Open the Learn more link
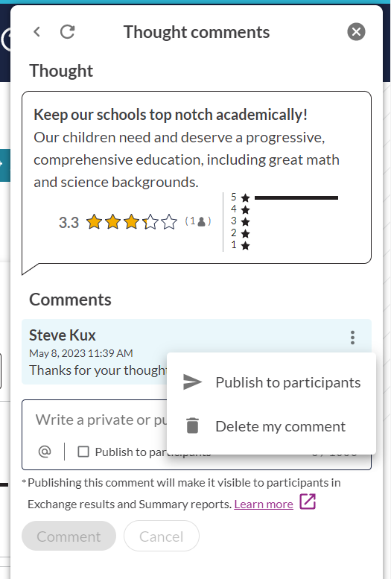 (264, 504)
